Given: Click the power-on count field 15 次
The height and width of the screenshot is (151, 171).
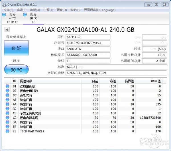Looking at the screenshot, I should (x=155, y=55).
